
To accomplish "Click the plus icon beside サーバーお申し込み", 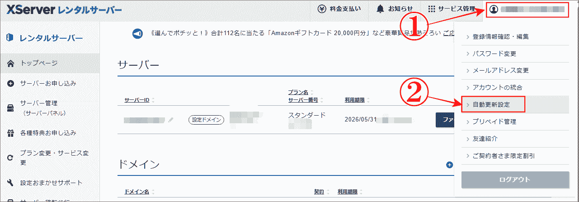I will point(11,84).
